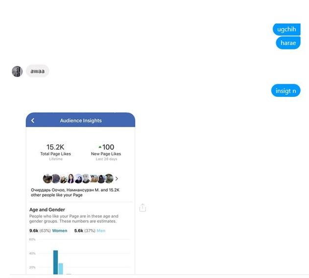Click the dark blue women bar
Image resolution: width=309 pixels, height=278 pixels.
[55, 262]
